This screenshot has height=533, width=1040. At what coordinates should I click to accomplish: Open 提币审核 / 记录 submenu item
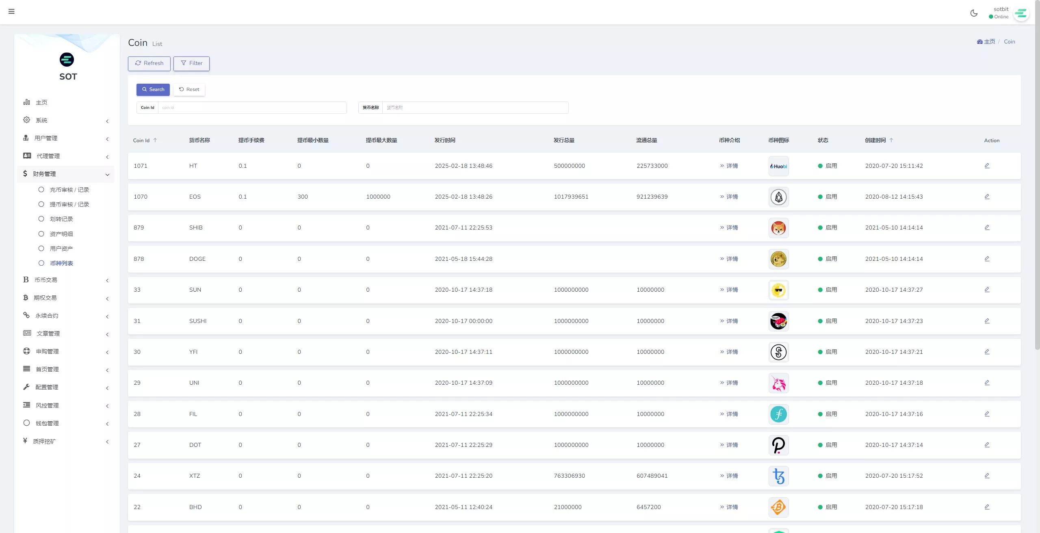point(69,204)
